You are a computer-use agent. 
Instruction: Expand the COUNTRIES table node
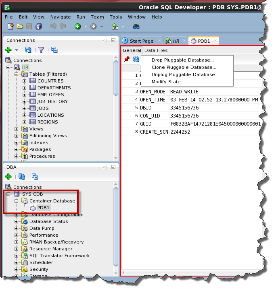(24, 81)
